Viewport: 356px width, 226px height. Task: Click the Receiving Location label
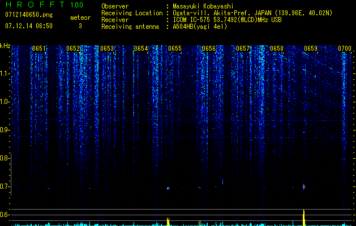132,13
